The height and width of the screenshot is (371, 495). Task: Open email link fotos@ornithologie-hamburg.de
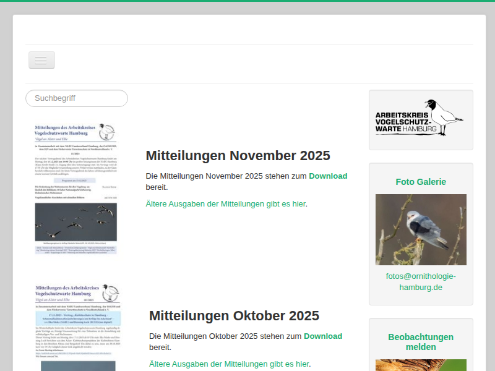pos(421,281)
